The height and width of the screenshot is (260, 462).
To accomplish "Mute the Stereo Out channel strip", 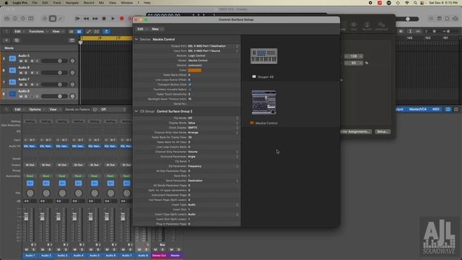I will pyautogui.click(x=155, y=250).
